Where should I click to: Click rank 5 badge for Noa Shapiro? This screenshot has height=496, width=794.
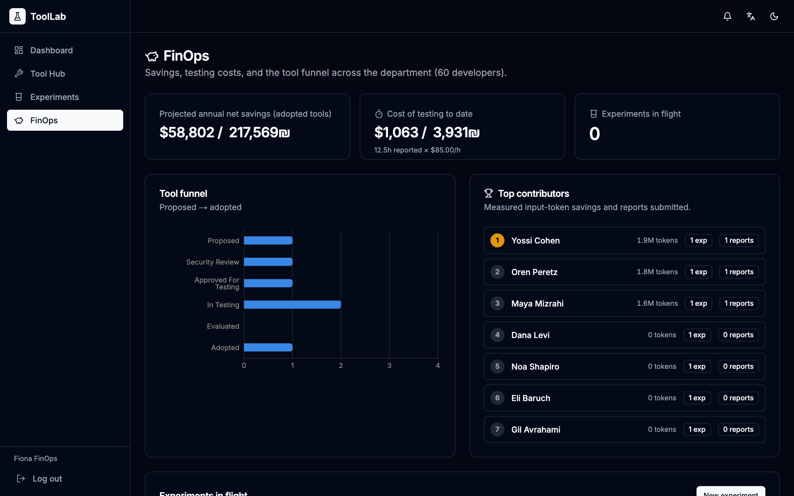(x=497, y=366)
